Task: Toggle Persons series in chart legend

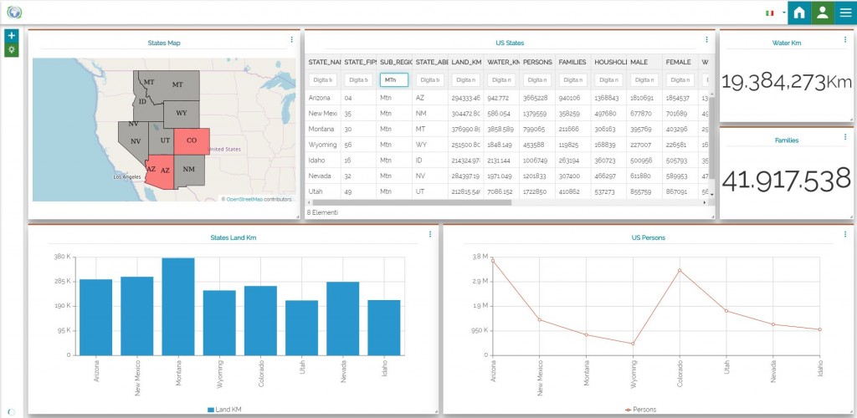Action: (x=640, y=409)
